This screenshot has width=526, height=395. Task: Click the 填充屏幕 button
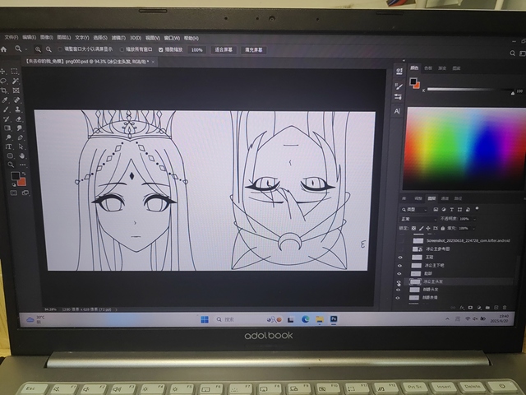click(x=252, y=49)
